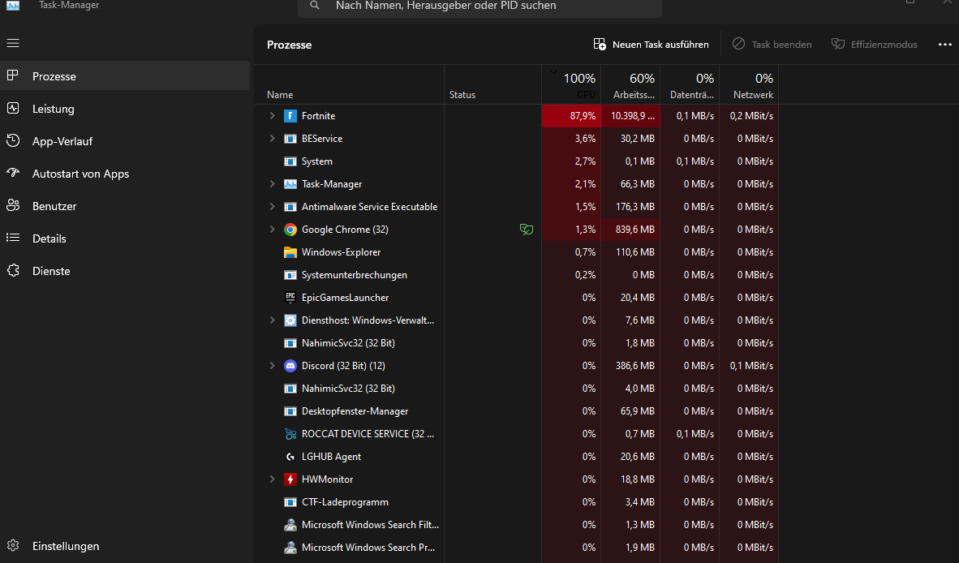
Task: Expand the Diensthost: Windows-Verwalt... group
Action: click(272, 320)
